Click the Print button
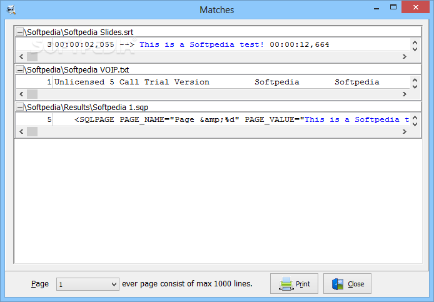This screenshot has height=302, width=434. point(294,284)
